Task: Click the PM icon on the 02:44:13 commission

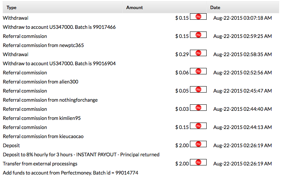Action: pos(198,126)
